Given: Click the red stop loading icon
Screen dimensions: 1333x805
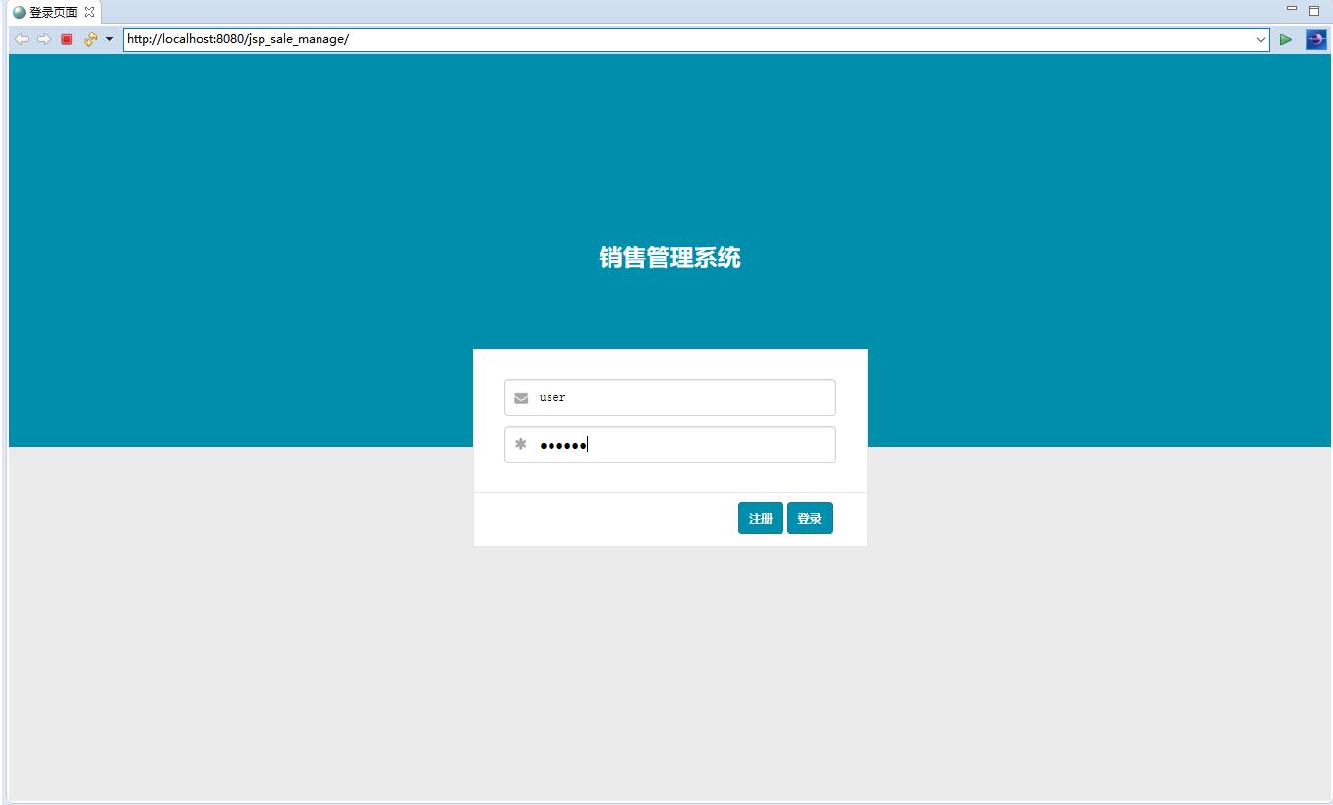Looking at the screenshot, I should tap(65, 39).
